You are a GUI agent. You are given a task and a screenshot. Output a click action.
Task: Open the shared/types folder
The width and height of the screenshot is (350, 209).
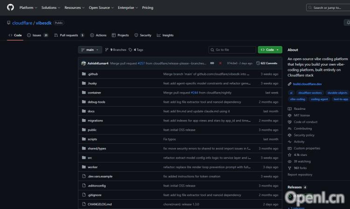97,148
